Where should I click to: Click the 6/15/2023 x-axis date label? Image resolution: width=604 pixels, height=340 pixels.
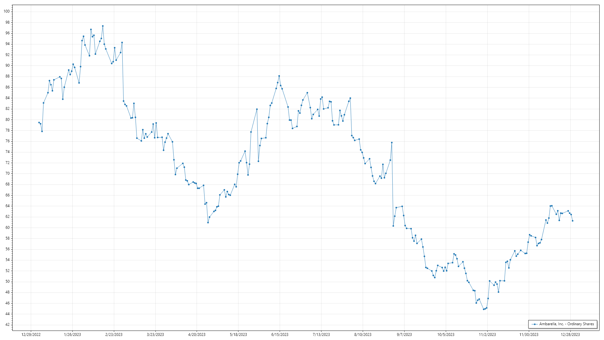click(280, 335)
